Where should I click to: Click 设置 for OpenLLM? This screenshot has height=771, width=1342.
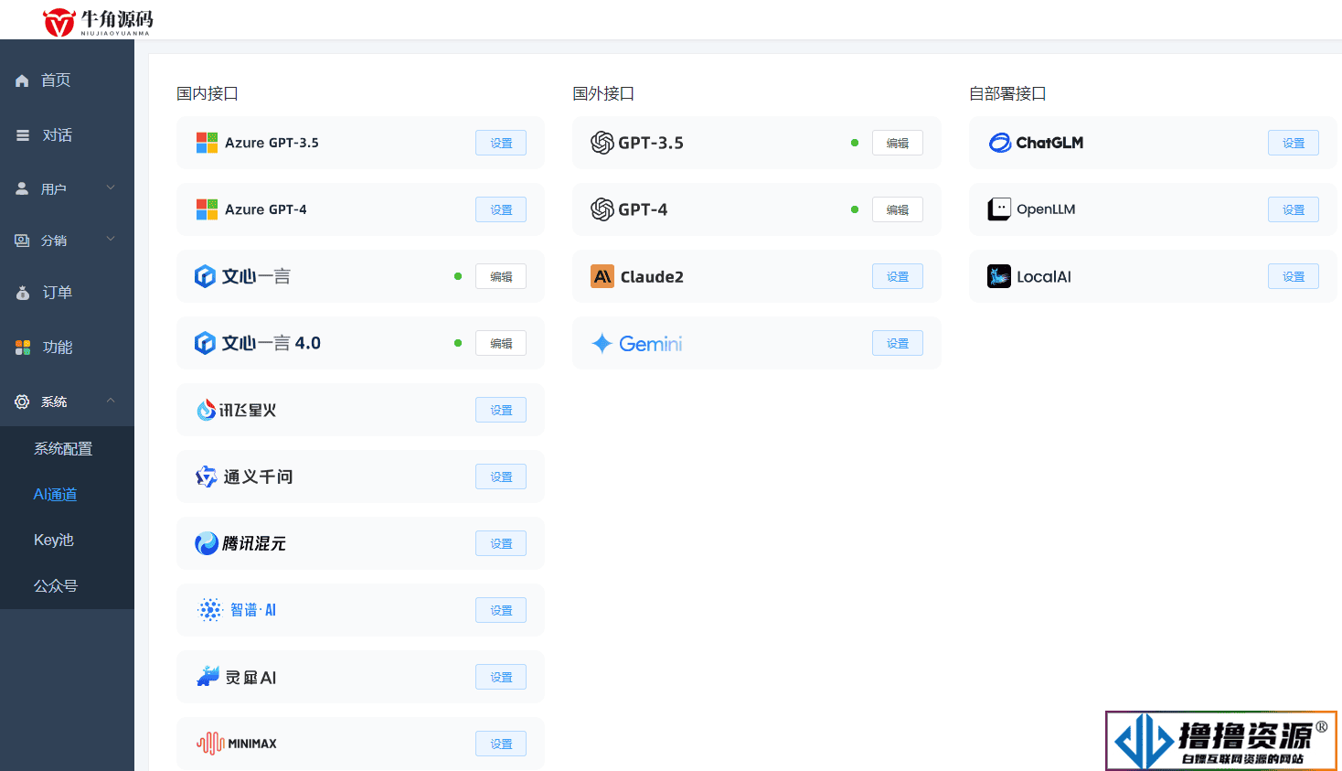(1294, 209)
